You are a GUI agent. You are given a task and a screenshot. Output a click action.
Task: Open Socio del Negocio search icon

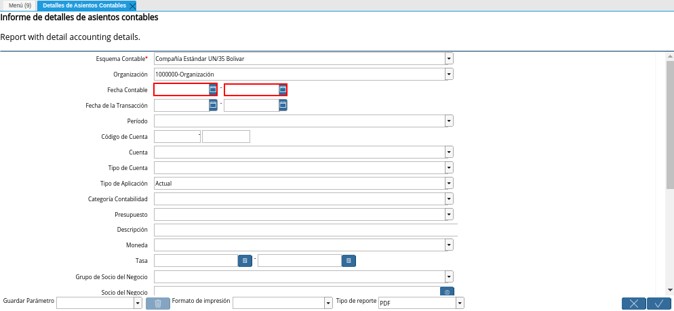[447, 291]
